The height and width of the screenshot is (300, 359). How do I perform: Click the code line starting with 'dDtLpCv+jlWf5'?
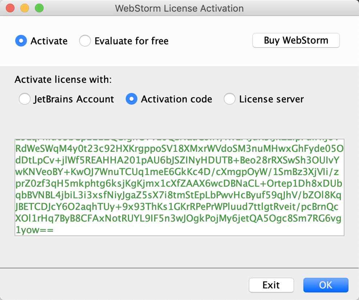click(x=177, y=160)
